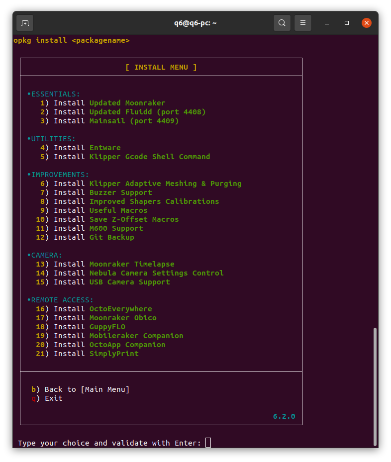Click the 'CAMERA:' section heading
The height and width of the screenshot is (462, 391).
(45, 256)
